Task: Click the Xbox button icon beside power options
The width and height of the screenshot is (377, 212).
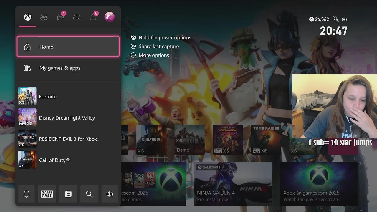Action: pyautogui.click(x=133, y=37)
